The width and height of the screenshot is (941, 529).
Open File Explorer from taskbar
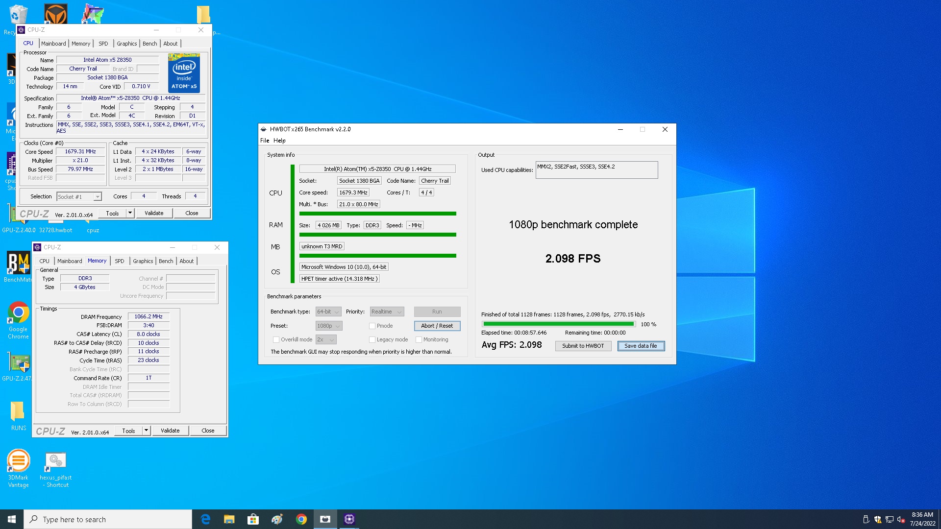coord(229,519)
